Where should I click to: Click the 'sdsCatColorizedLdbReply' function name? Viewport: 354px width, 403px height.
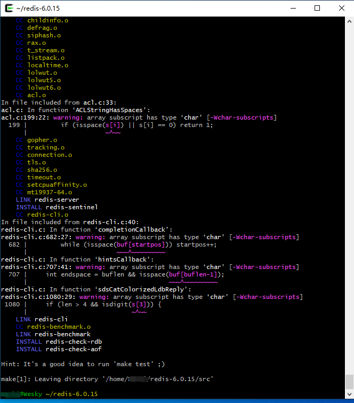tap(141, 289)
